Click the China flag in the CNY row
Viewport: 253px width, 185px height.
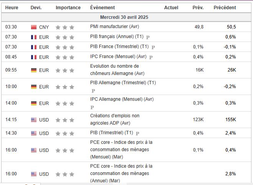[33, 27]
